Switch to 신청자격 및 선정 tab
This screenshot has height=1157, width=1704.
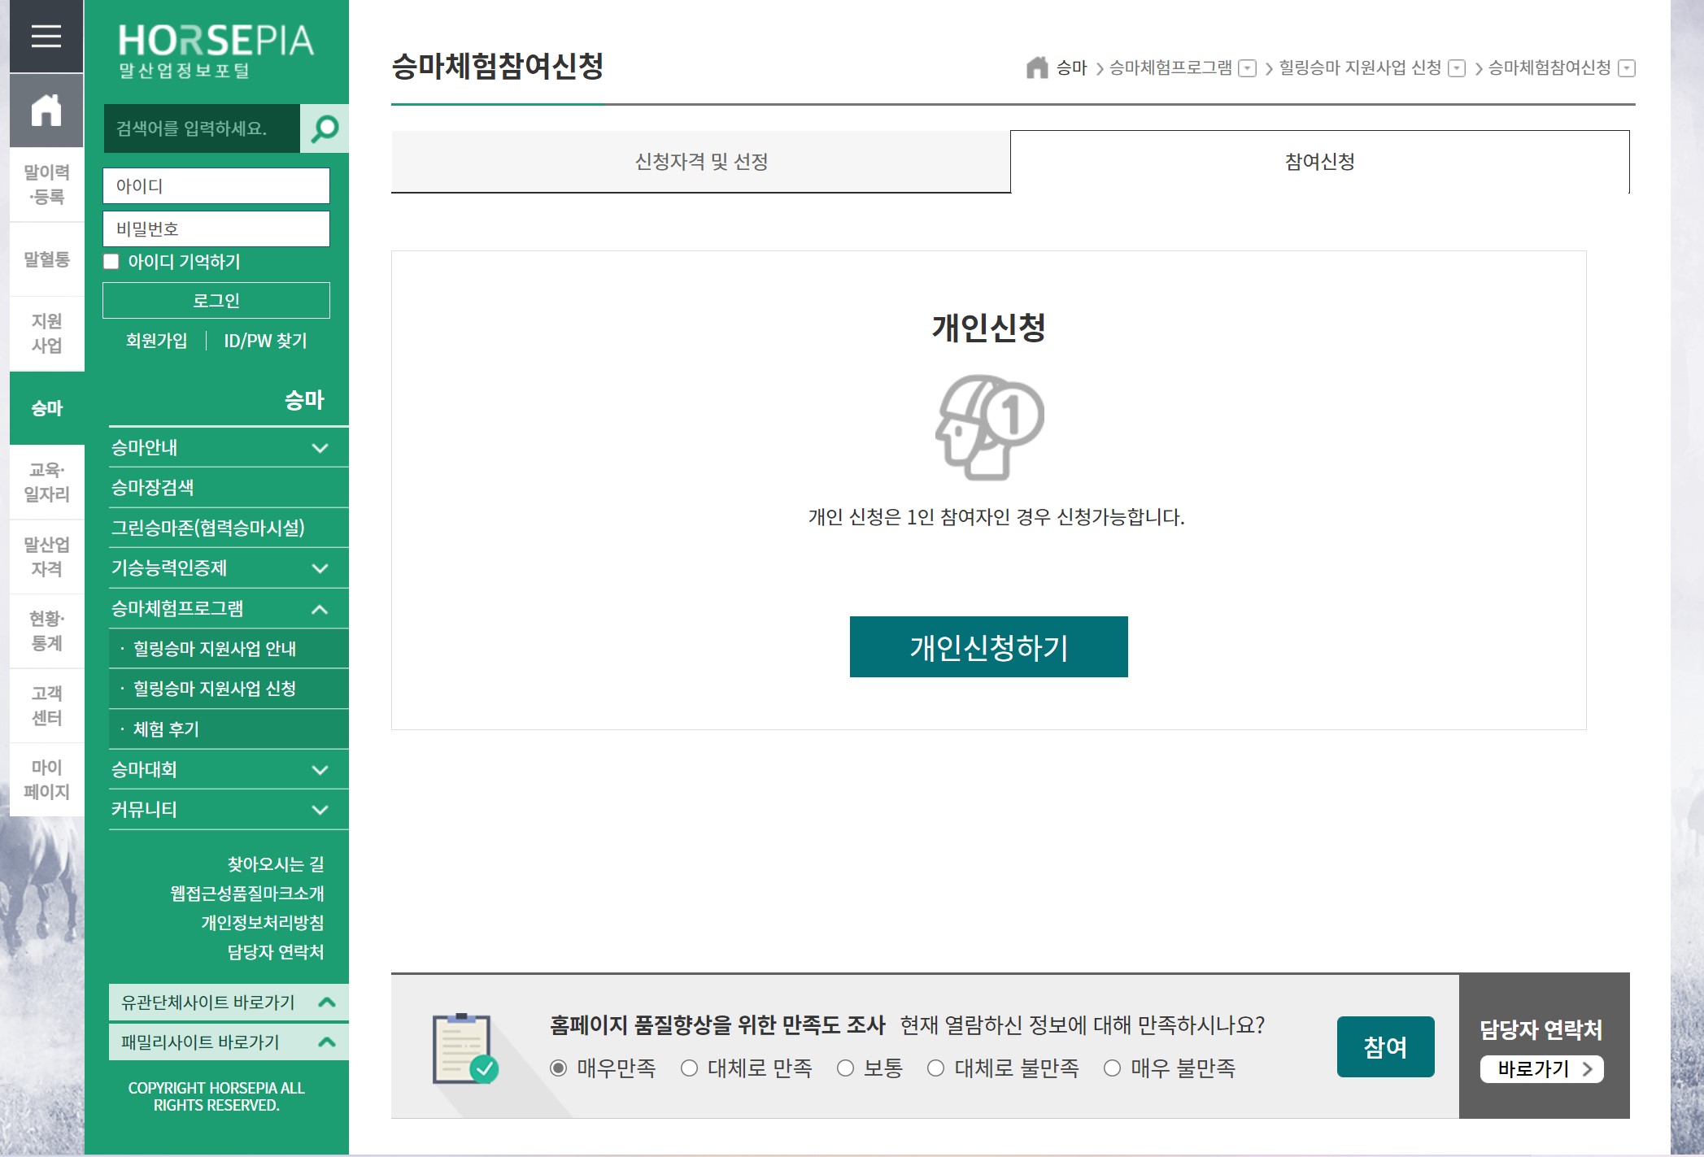[700, 162]
